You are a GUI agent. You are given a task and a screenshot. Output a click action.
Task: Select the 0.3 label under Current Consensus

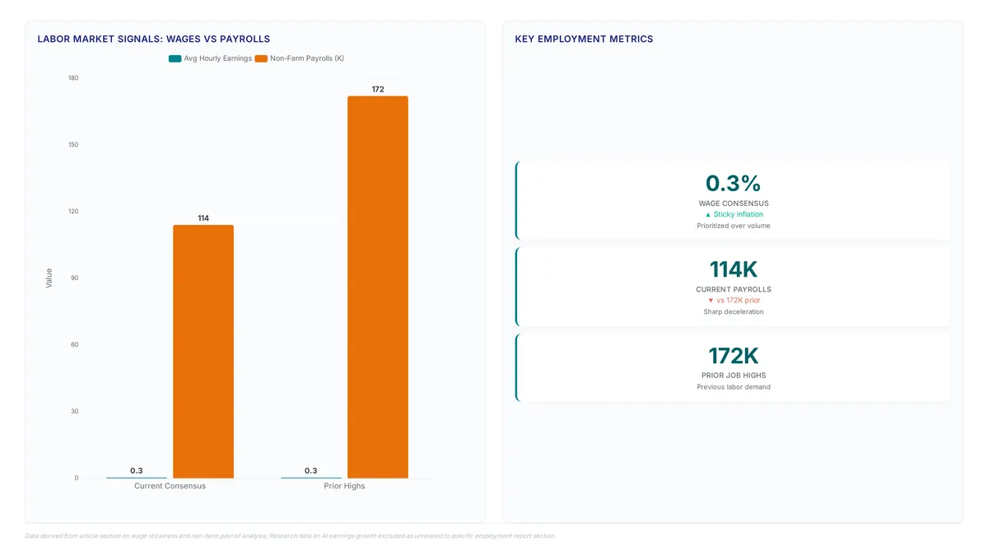pyautogui.click(x=137, y=471)
